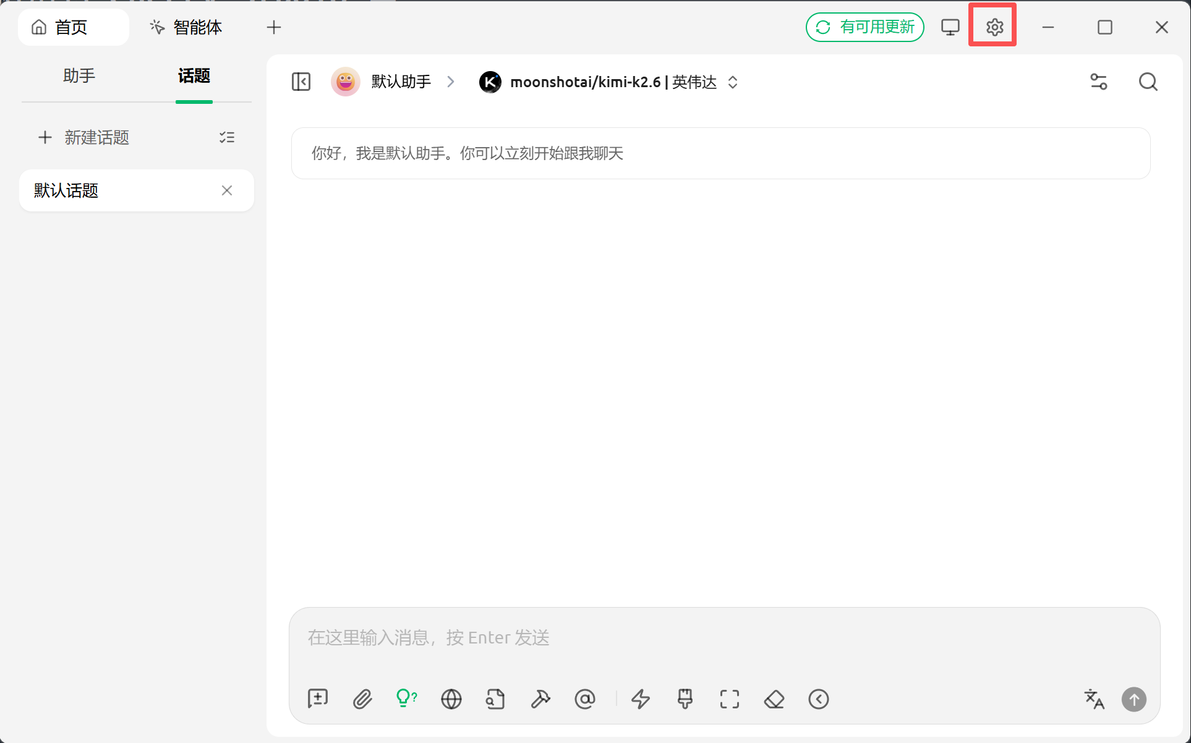Click the Kimi model logo icon

(490, 82)
